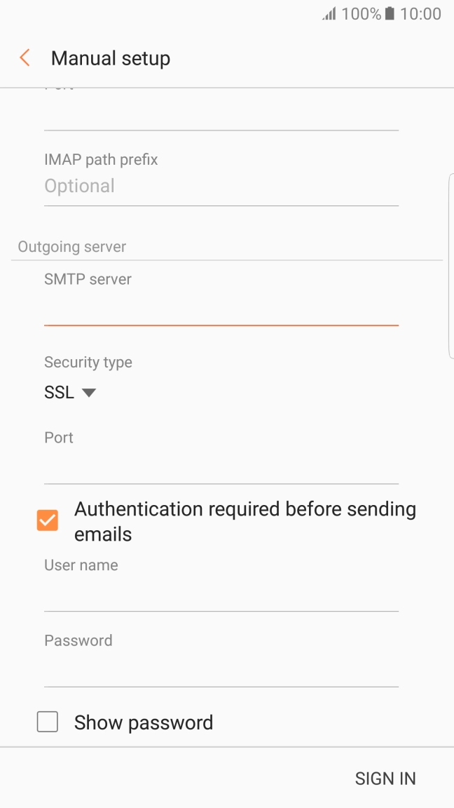Tap the orange back arrow icon
This screenshot has height=808, width=454.
tap(25, 58)
